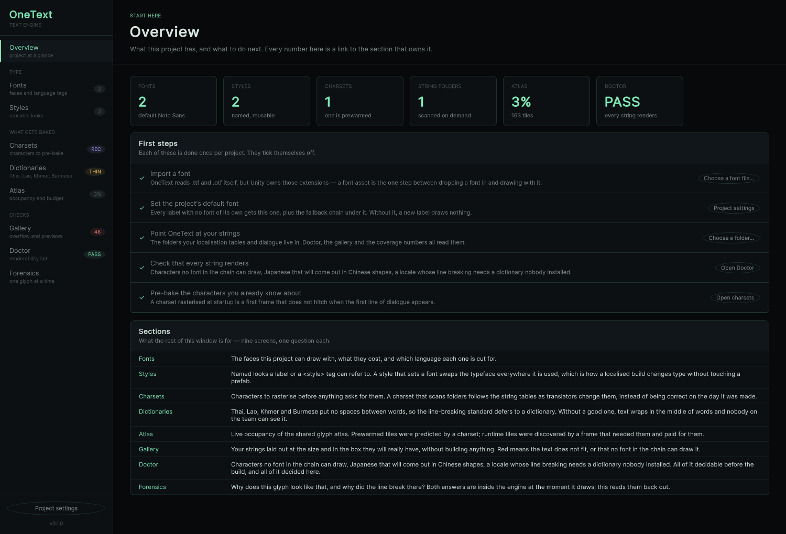
Task: Click the checkmark beside Check that every string renders
Action: point(142,268)
